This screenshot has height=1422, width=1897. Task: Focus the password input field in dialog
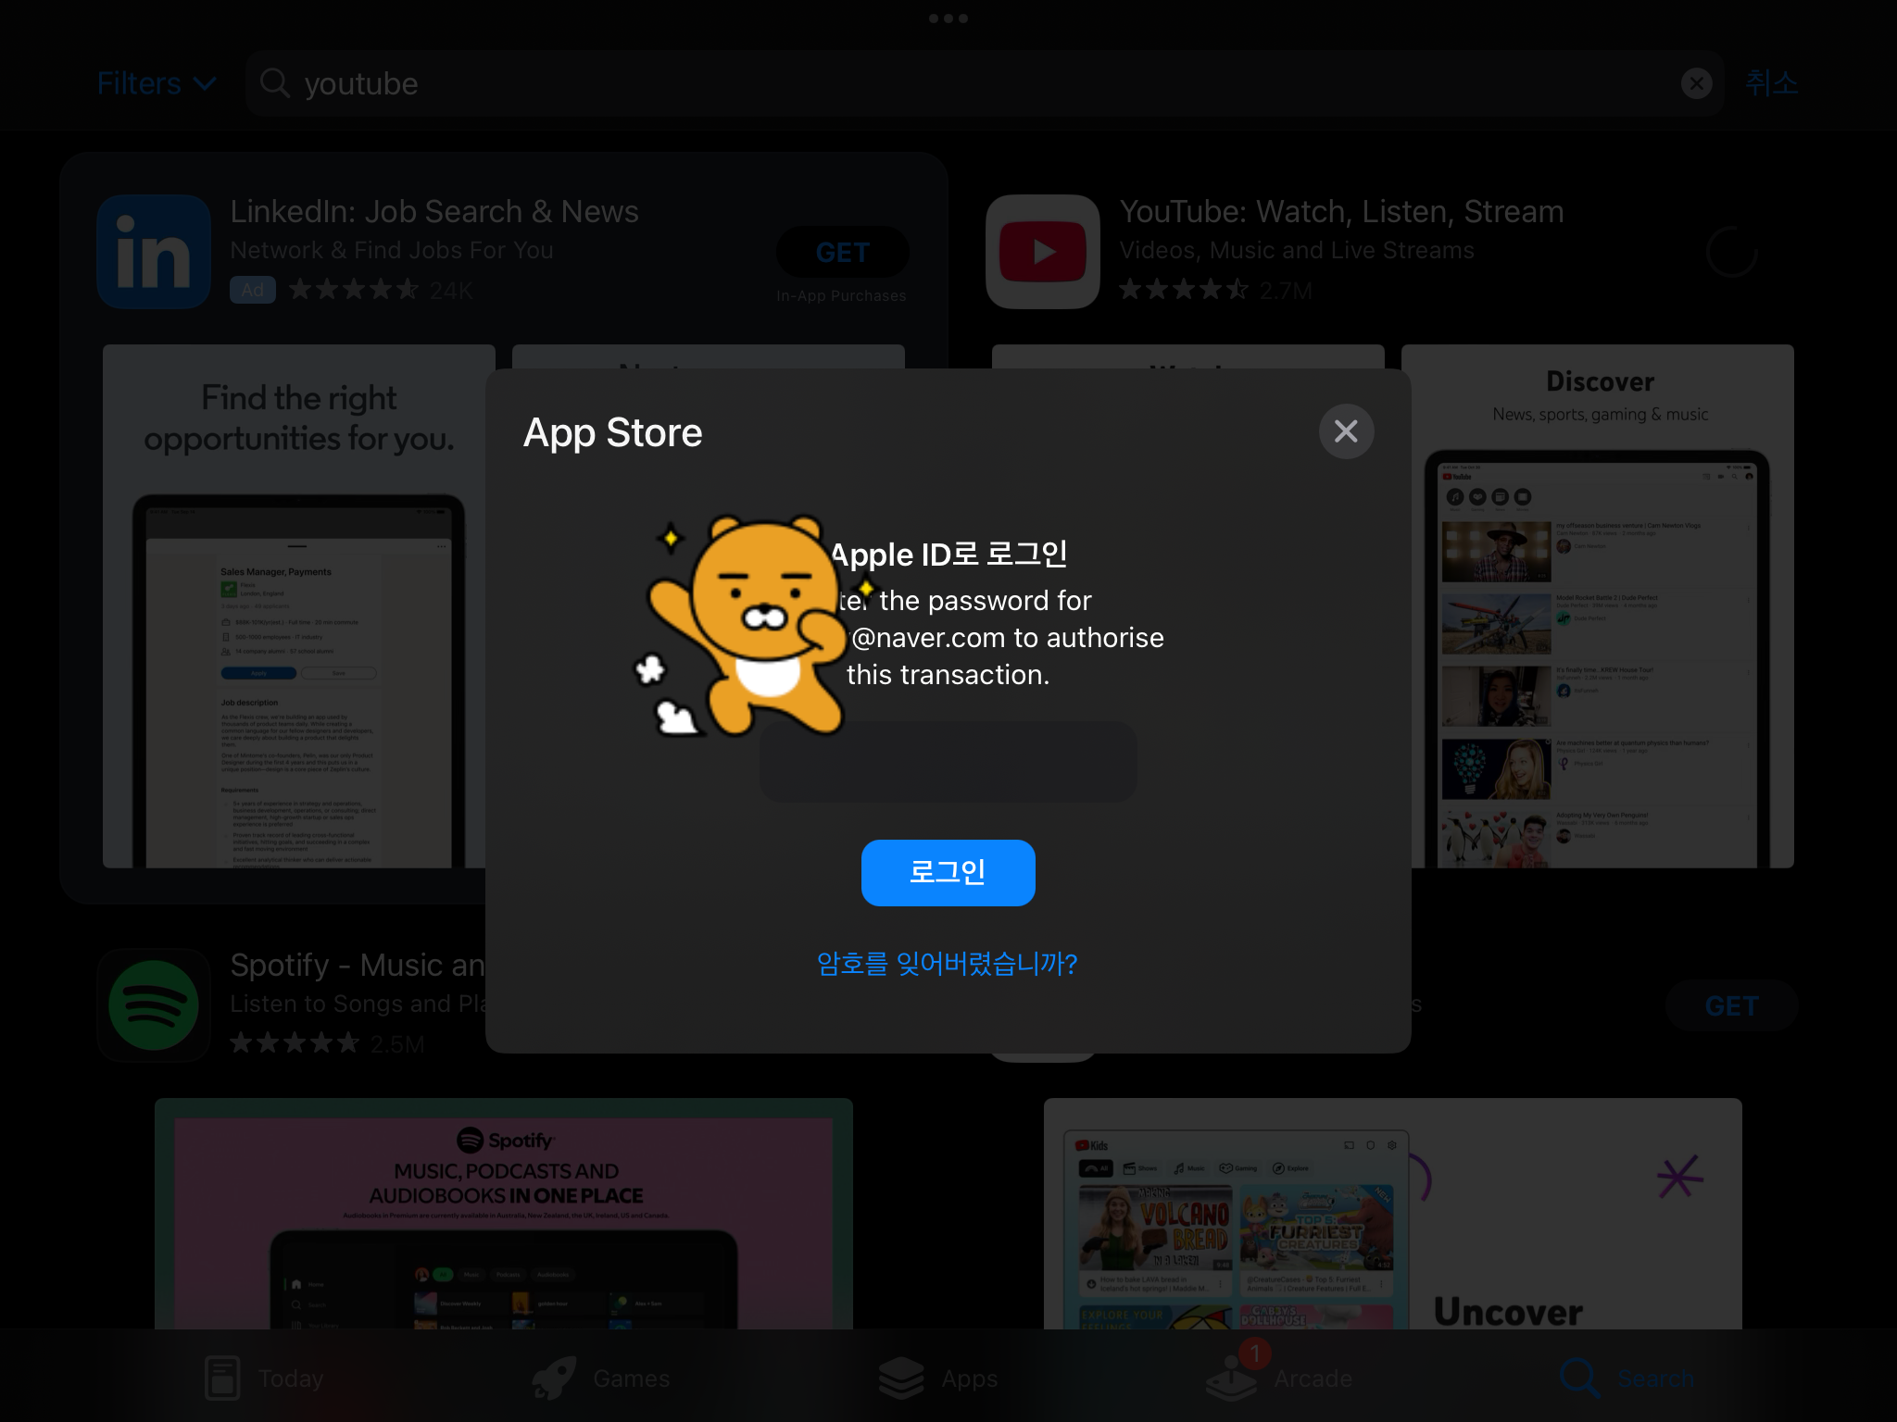pyautogui.click(x=948, y=761)
